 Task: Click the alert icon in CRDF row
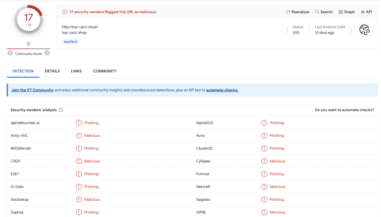pyautogui.click(x=79, y=161)
